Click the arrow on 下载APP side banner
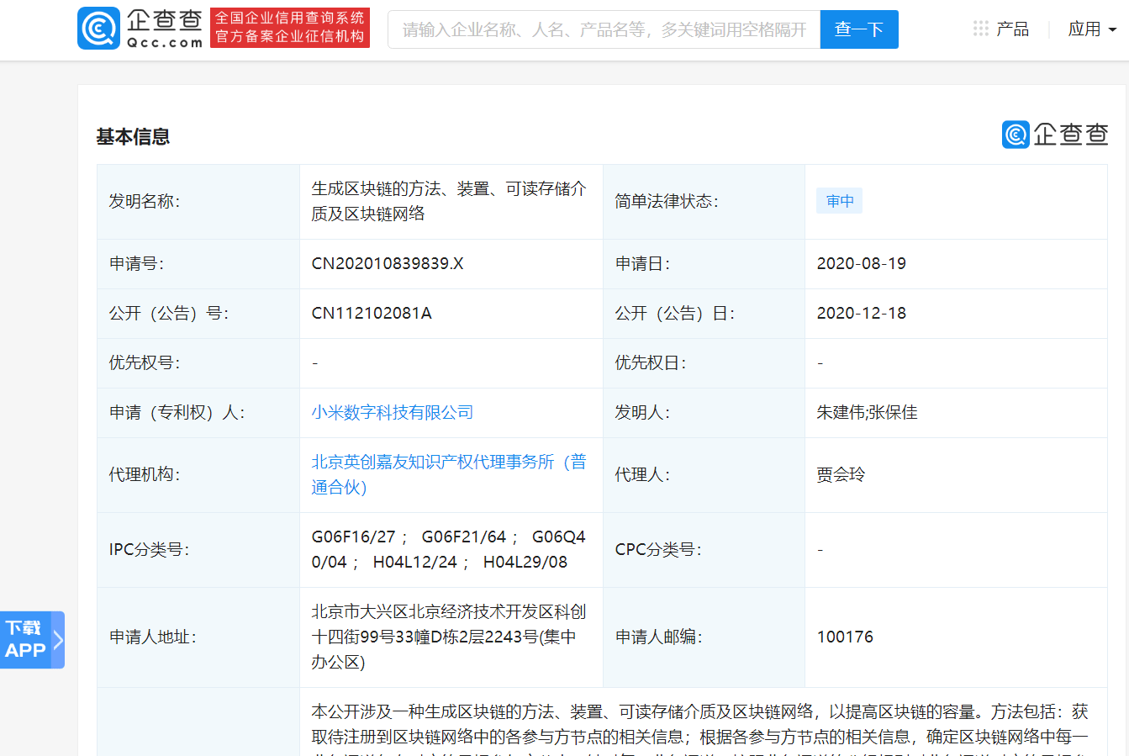This screenshot has height=756, width=1129. tap(58, 640)
